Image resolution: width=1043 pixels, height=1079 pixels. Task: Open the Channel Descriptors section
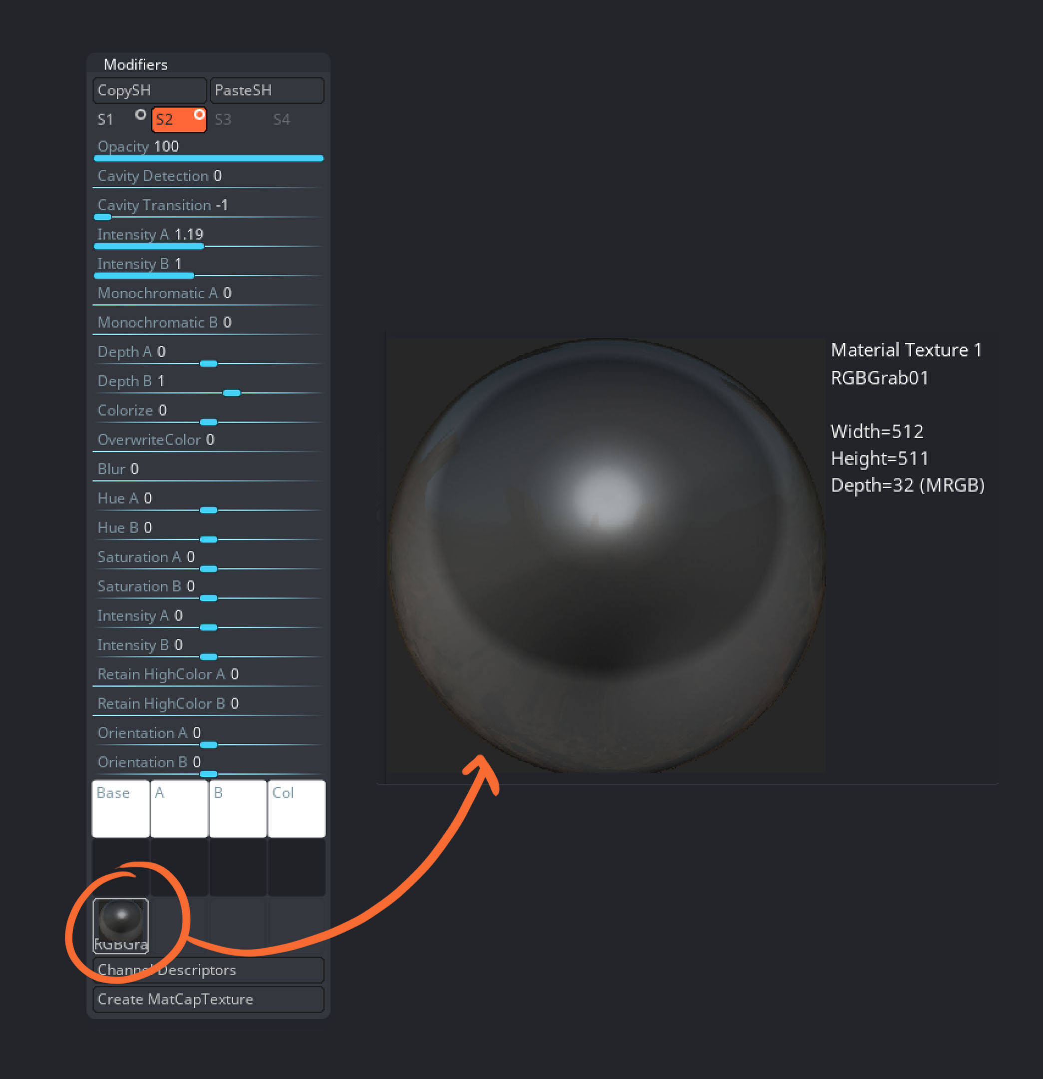(209, 970)
